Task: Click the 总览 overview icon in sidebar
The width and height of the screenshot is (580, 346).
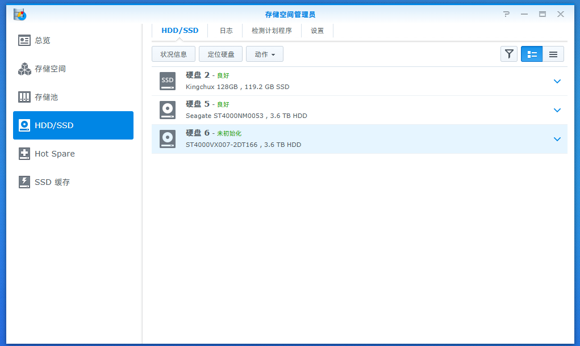Action: click(24, 40)
